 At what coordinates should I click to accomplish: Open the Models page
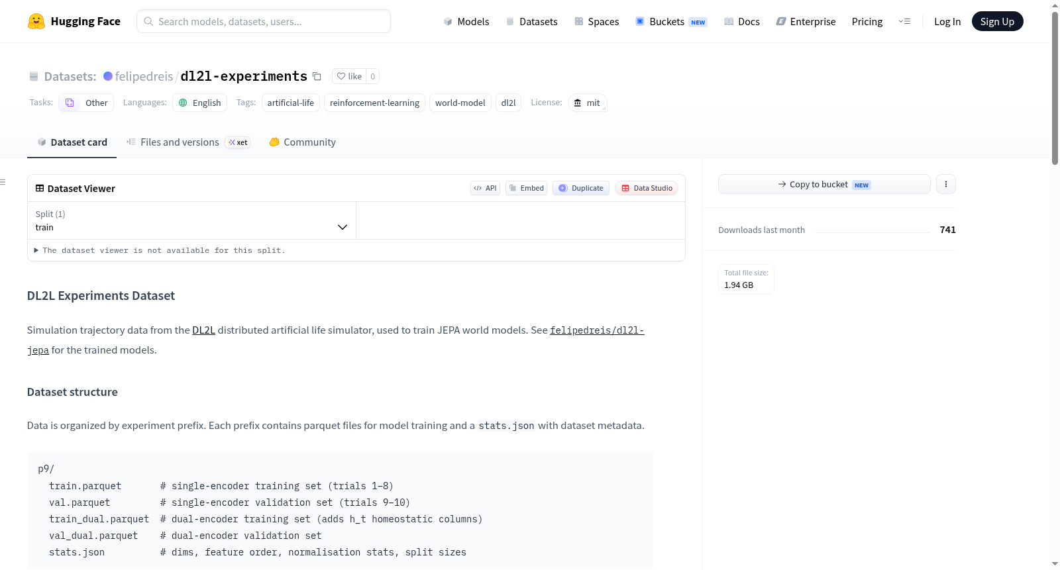pos(466,21)
